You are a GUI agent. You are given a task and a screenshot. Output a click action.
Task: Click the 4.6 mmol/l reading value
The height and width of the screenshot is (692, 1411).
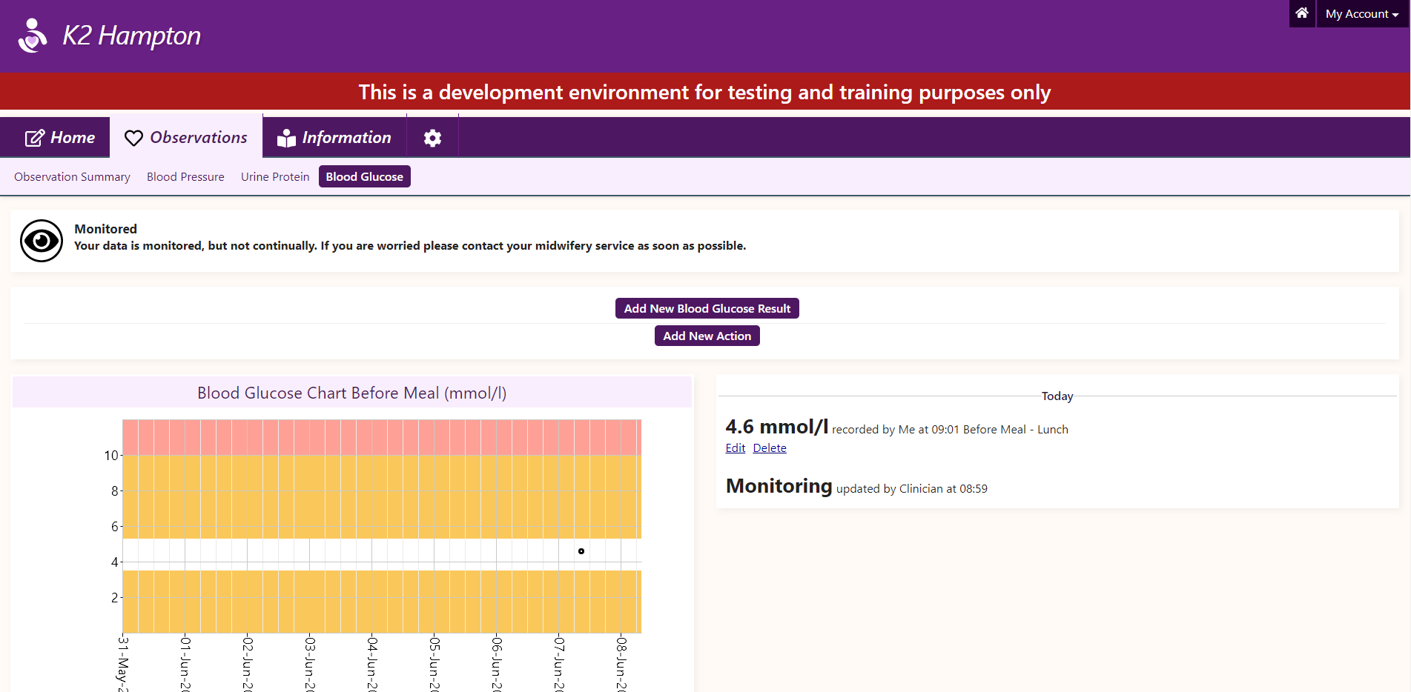pyautogui.click(x=777, y=427)
